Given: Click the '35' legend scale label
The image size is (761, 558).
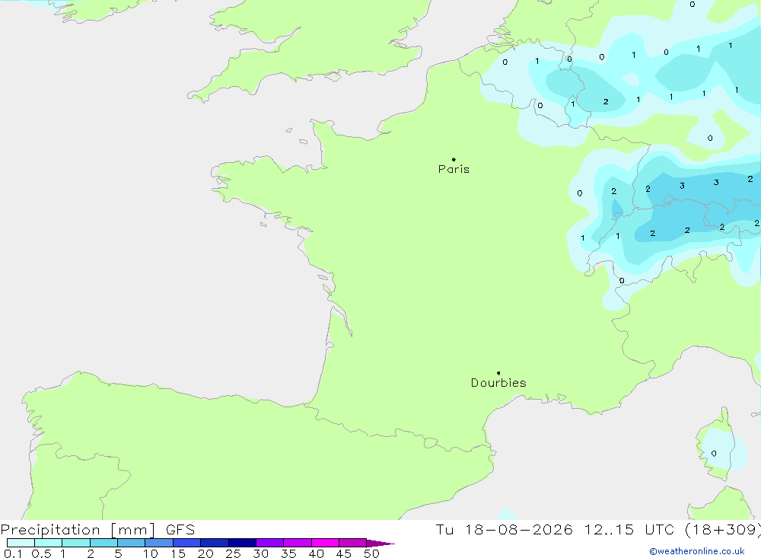Looking at the screenshot, I should (x=288, y=553).
